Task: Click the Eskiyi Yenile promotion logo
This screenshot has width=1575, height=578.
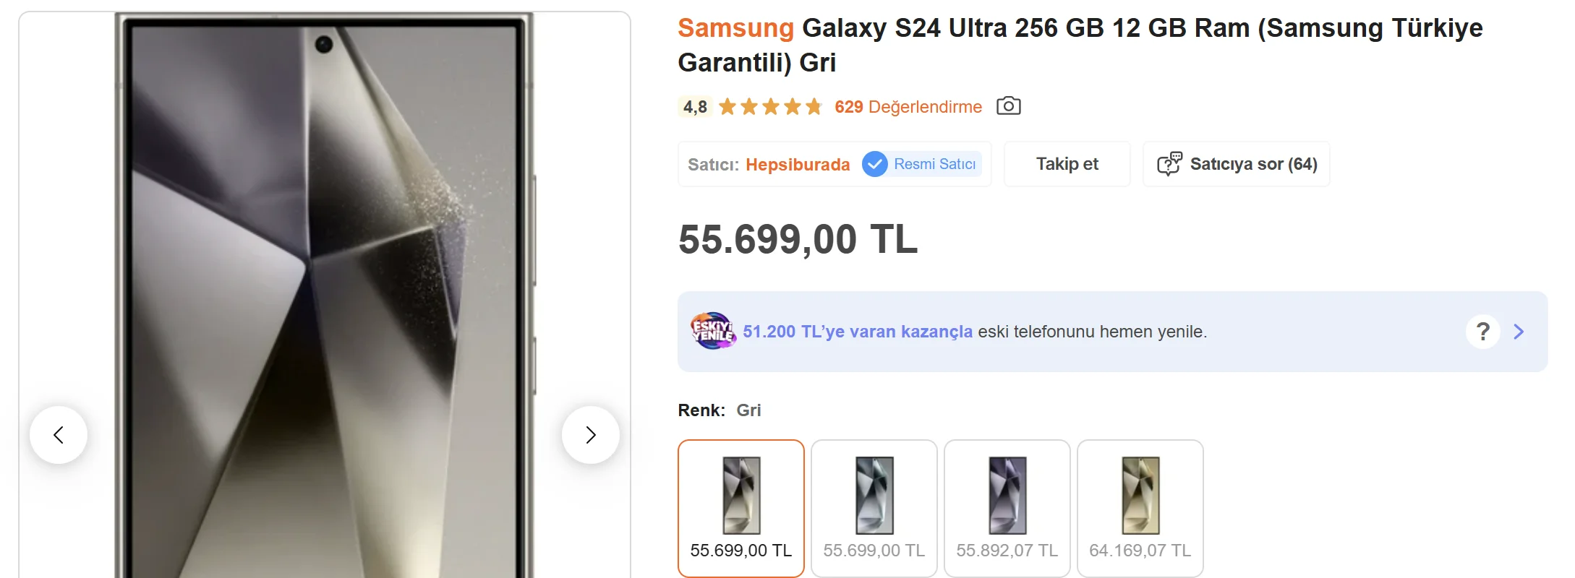Action: [x=713, y=331]
